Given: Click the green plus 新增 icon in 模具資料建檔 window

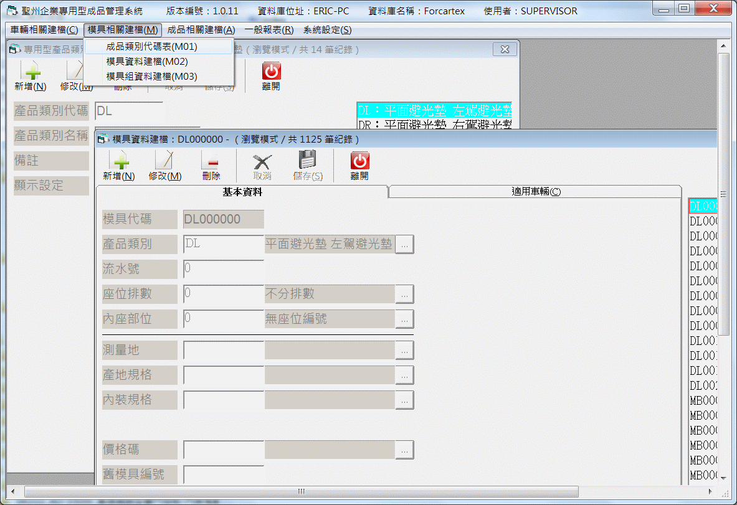Looking at the screenshot, I should (119, 161).
